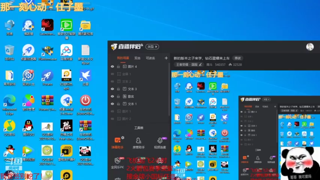Screen dimensions: 320x180
Task: Toggle the lock on 图片 4 layer
Action: [118, 66]
